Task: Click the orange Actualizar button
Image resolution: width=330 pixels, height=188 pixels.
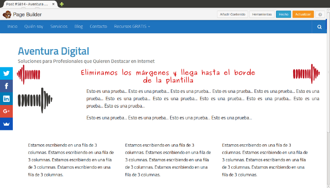Action: tap(303, 14)
